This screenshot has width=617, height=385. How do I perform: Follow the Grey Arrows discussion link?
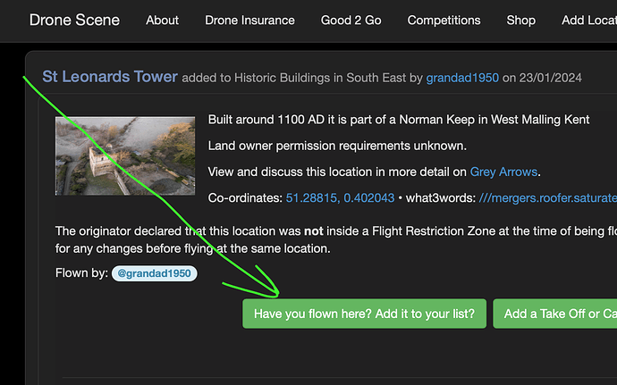click(x=504, y=172)
